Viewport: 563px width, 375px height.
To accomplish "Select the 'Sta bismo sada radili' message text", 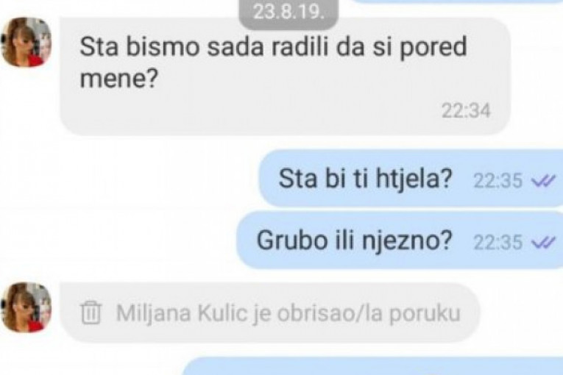I will (x=273, y=62).
